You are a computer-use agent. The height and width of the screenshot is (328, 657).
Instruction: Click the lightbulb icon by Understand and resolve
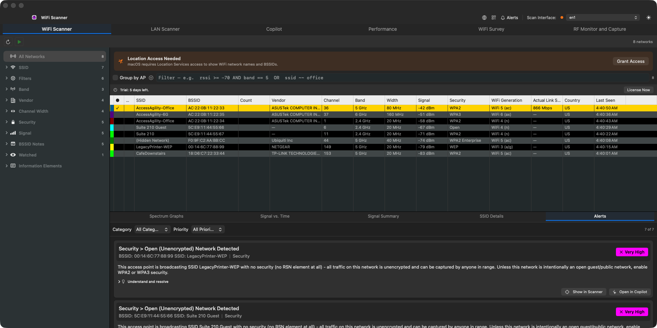[x=124, y=282]
